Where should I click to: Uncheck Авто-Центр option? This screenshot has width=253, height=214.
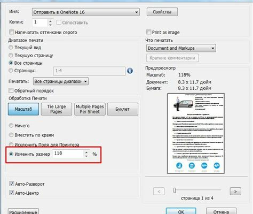(12, 193)
